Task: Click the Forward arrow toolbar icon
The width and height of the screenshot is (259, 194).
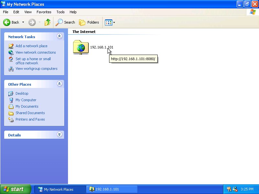Action: (32, 22)
